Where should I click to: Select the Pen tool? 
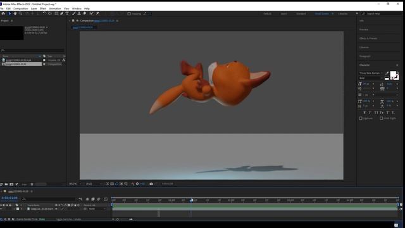pyautogui.click(x=62, y=13)
